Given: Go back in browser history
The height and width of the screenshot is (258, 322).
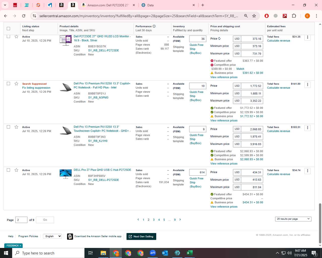Looking at the screenshot, I should (6, 16).
